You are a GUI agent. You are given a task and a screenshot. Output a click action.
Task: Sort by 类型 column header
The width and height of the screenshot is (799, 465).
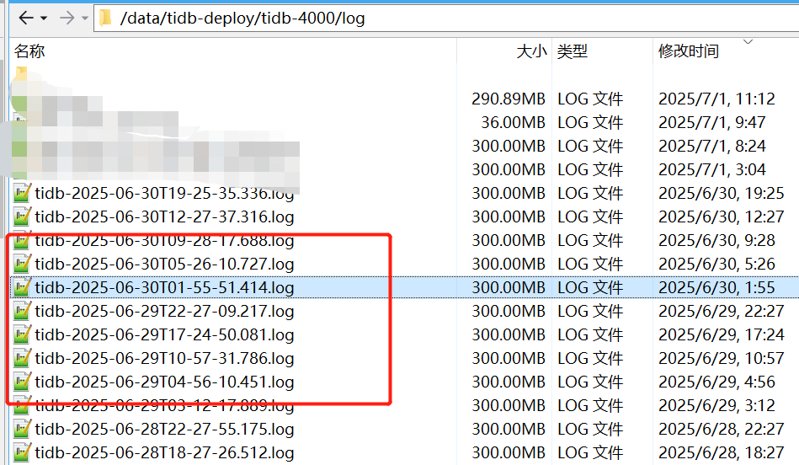pos(573,51)
